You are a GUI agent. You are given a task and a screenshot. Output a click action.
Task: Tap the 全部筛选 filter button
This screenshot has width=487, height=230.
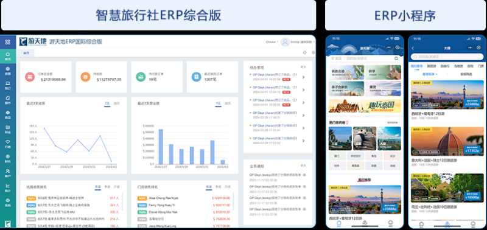point(466,74)
